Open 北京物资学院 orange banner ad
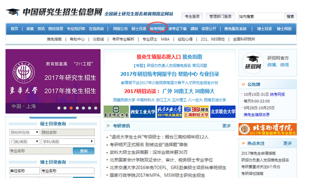This screenshot has width=310, height=178. point(268,129)
